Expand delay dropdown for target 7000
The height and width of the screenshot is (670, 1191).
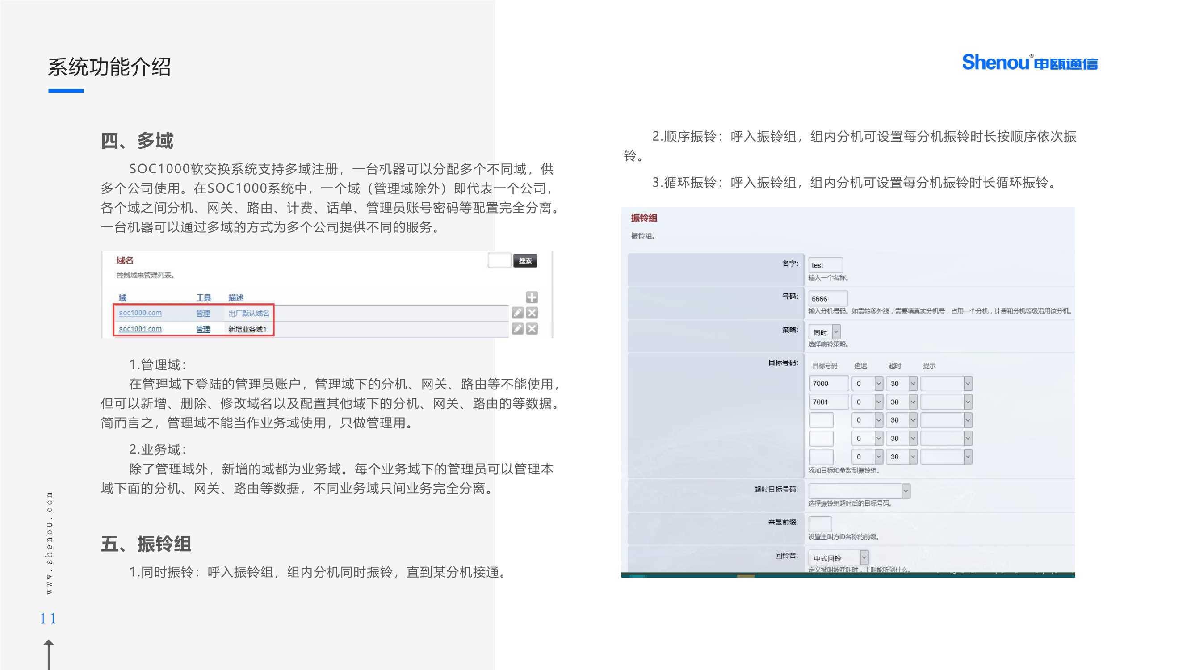click(x=868, y=383)
